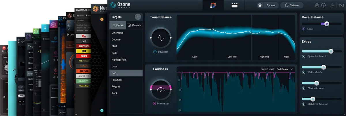Choose the Reggae genre target
Viewport: 346px width, 116px height.
tap(126, 86)
